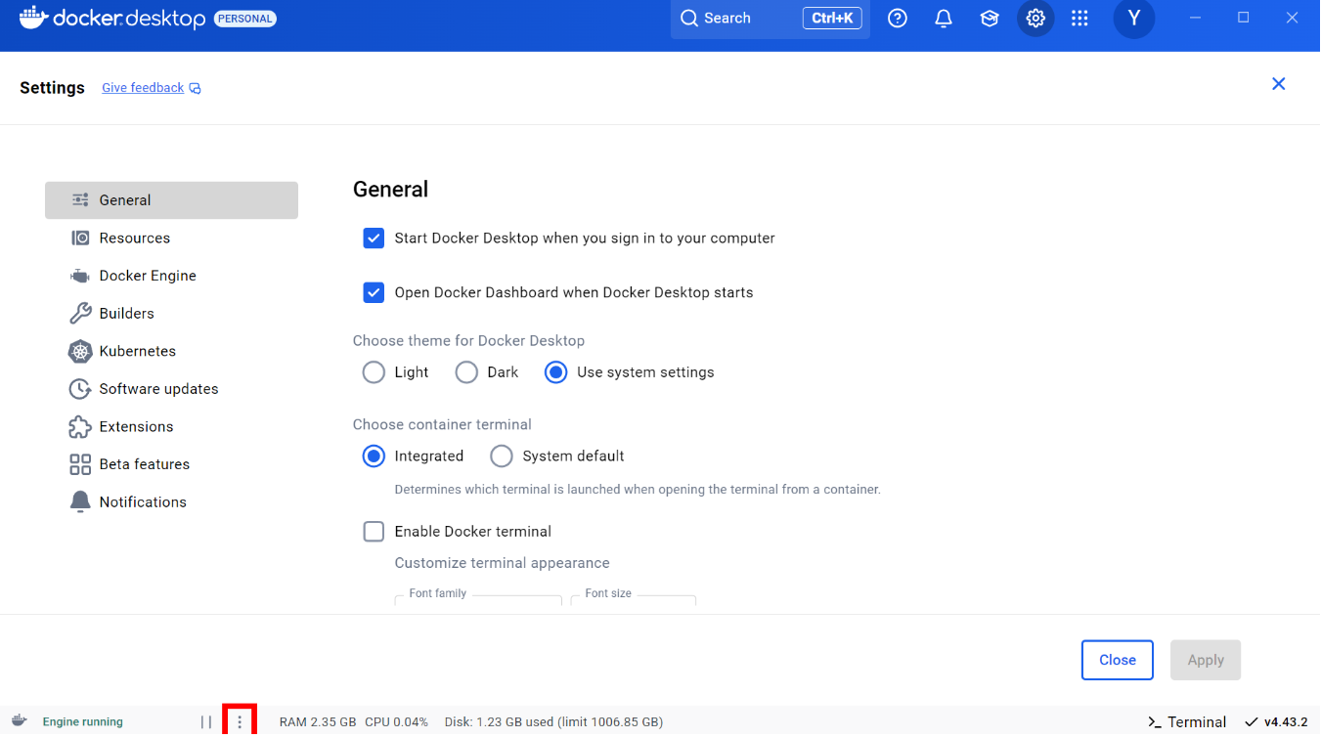Uncheck Start Docker Desktop at sign in
The width and height of the screenshot is (1321, 738).
[374, 239]
